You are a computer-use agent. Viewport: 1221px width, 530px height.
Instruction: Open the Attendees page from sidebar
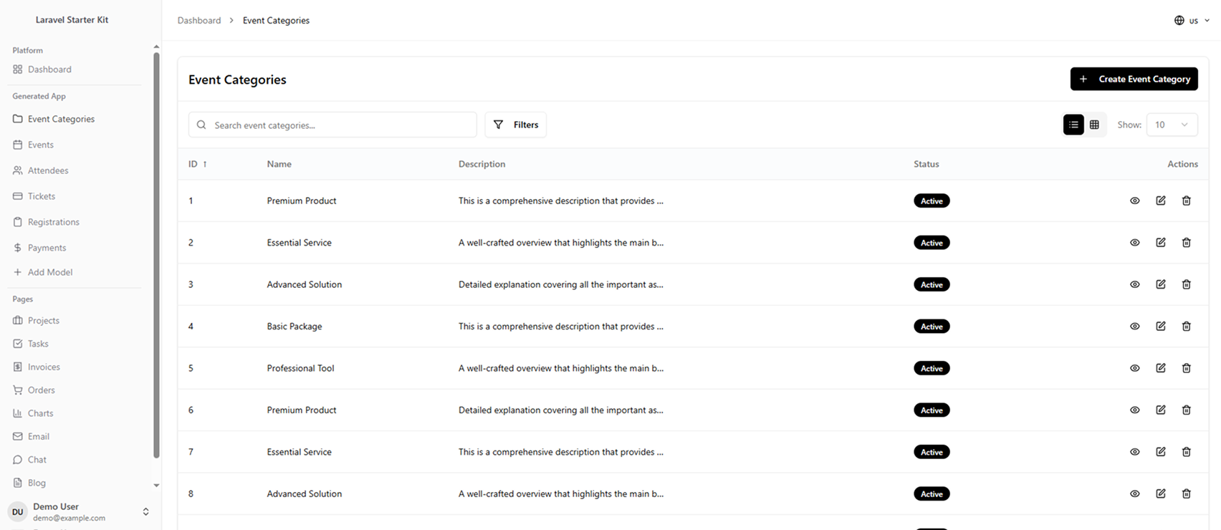coord(47,170)
